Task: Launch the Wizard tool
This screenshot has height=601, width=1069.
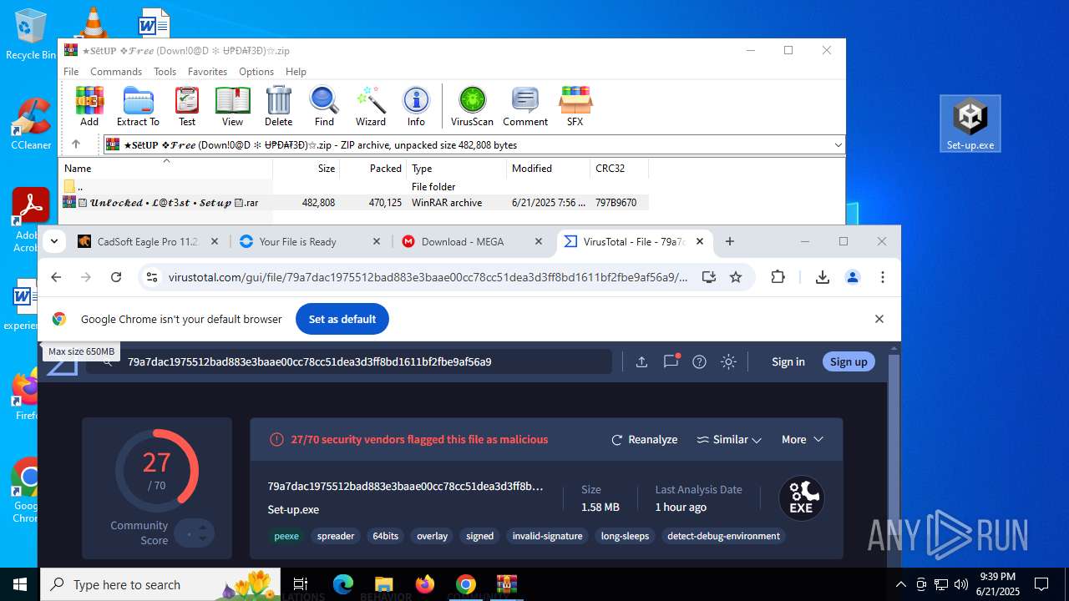Action: click(371, 106)
